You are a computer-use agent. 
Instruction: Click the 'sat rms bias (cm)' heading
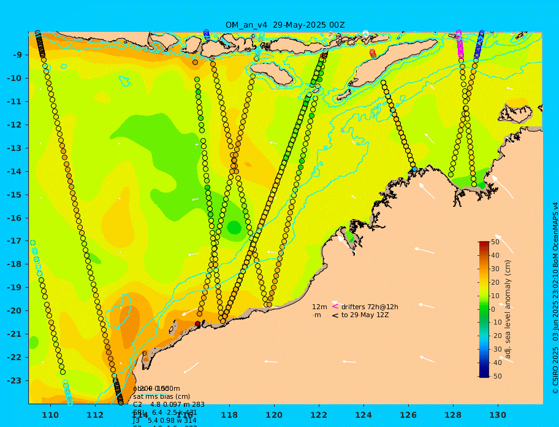(161, 396)
